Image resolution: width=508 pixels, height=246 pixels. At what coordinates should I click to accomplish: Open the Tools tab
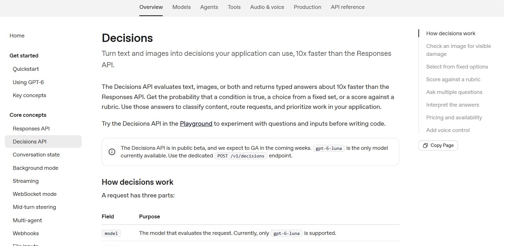[234, 7]
